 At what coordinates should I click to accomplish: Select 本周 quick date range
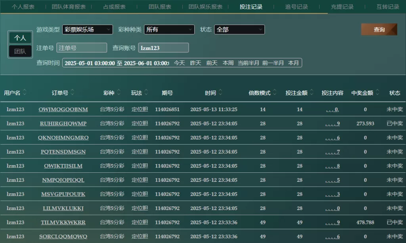click(x=228, y=63)
